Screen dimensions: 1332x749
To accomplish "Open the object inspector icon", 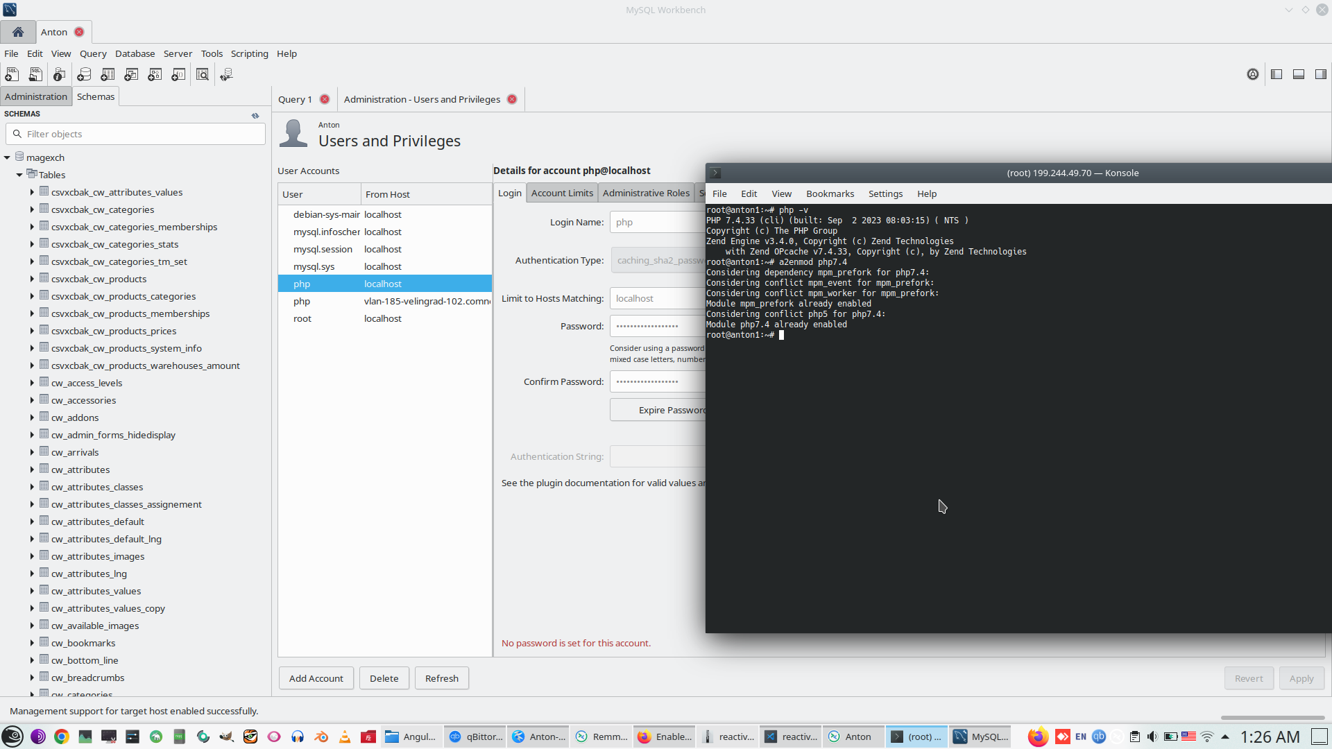I will [59, 74].
